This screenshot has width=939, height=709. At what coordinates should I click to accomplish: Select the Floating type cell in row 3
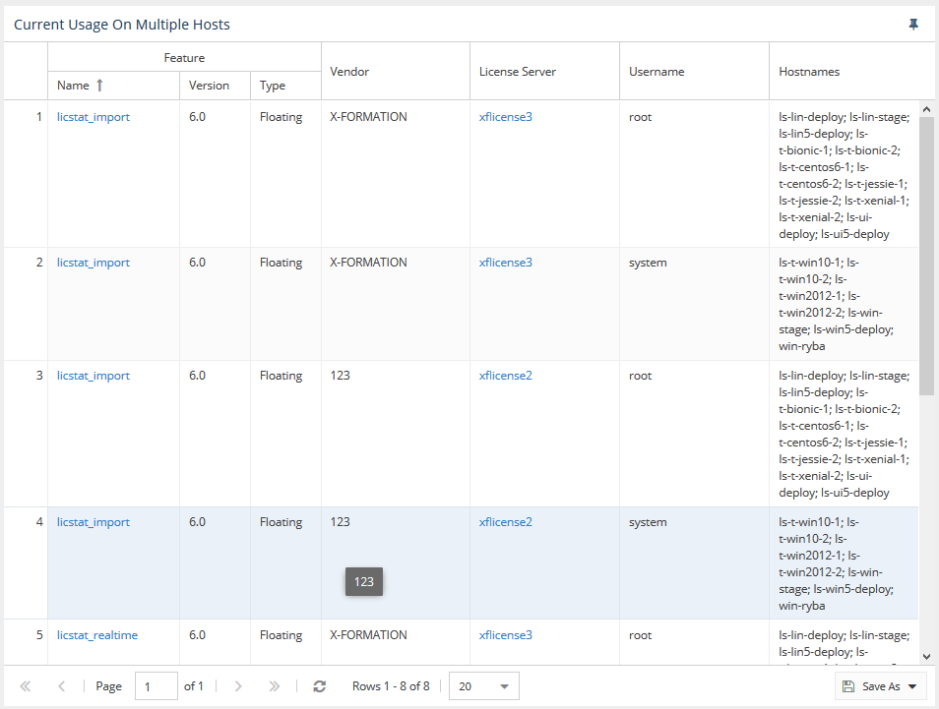pyautogui.click(x=285, y=434)
